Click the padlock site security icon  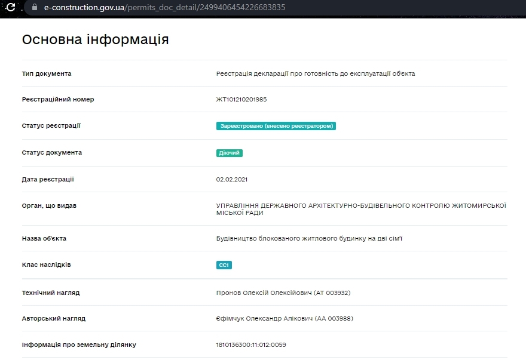[x=35, y=7]
